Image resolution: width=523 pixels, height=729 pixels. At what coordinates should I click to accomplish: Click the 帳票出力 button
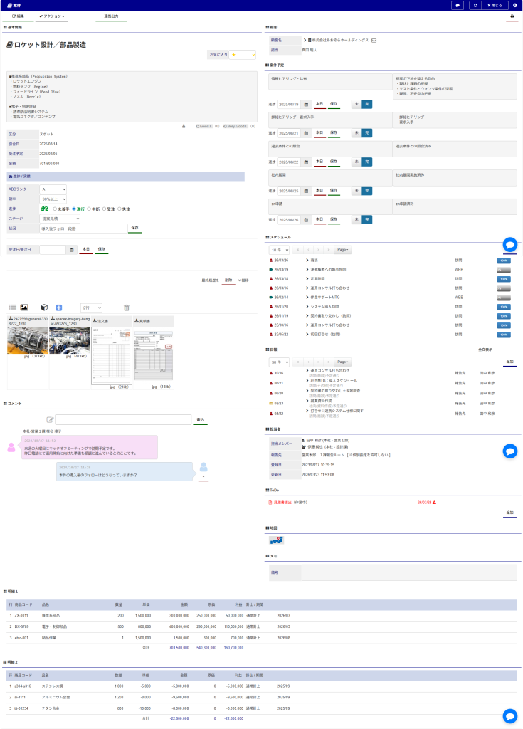point(111,16)
